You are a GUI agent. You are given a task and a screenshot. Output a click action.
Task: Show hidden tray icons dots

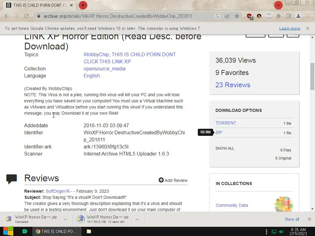(266, 232)
